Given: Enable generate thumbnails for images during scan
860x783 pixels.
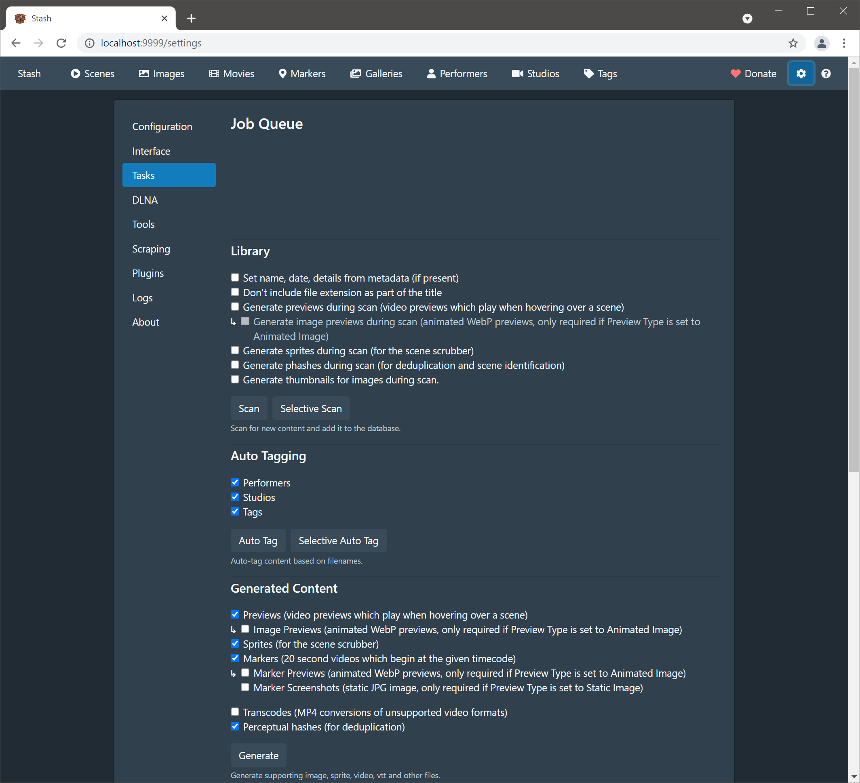Looking at the screenshot, I should (235, 379).
